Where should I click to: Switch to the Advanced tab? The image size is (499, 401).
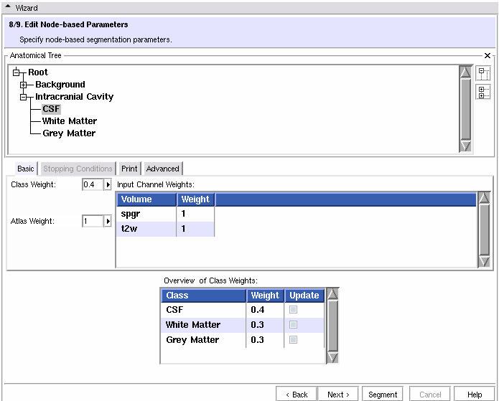(x=163, y=169)
